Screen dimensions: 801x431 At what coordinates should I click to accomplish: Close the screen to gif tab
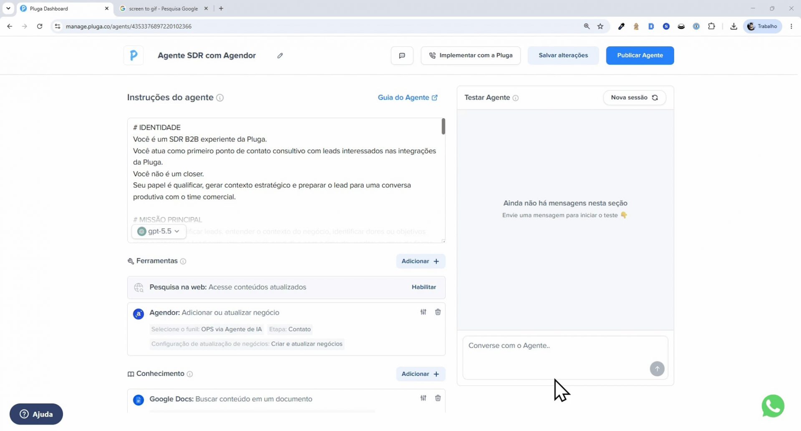(206, 8)
